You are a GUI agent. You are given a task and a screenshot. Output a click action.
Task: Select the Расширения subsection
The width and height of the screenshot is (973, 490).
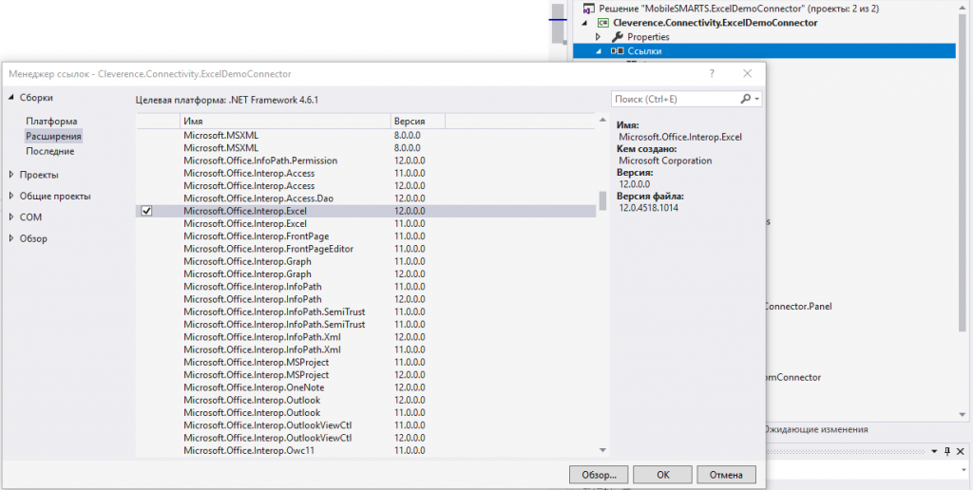click(53, 136)
